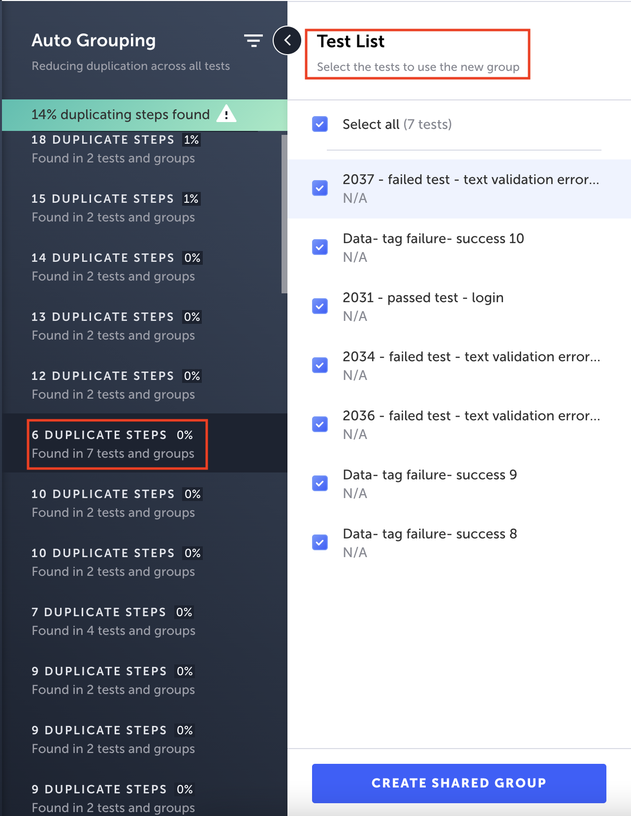Image resolution: width=631 pixels, height=816 pixels.
Task: Uncheck the 2037 failed test checkbox
Action: 320,188
